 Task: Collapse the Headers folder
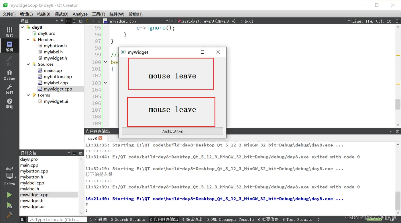(x=28, y=40)
